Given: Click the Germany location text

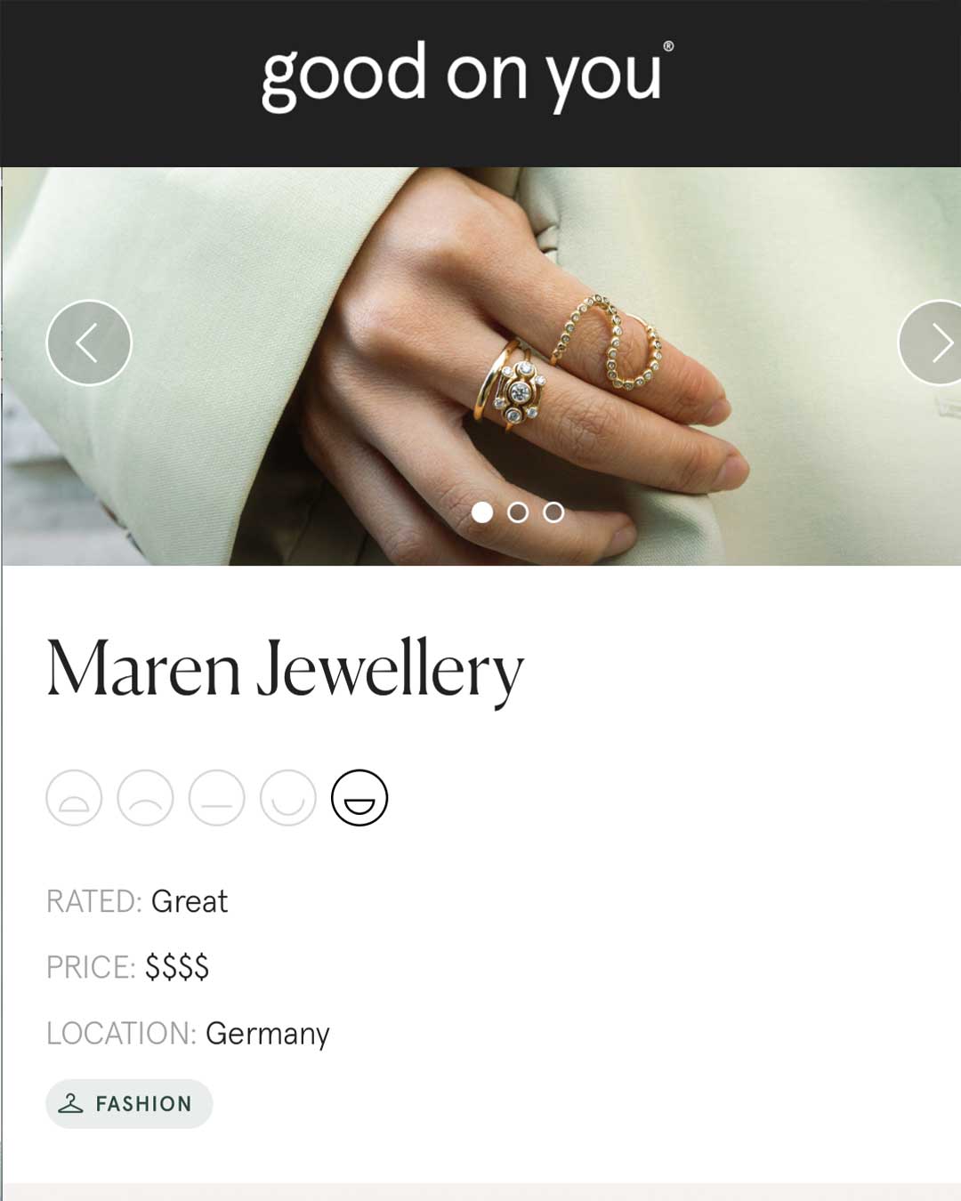Looking at the screenshot, I should point(268,1034).
